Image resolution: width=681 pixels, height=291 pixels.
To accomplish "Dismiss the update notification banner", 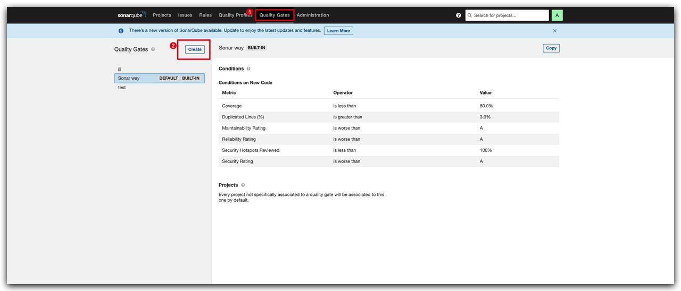I will tap(554, 31).
